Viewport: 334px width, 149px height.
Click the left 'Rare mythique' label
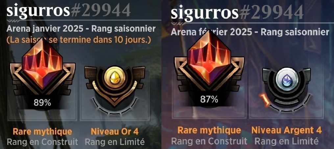click(x=42, y=132)
